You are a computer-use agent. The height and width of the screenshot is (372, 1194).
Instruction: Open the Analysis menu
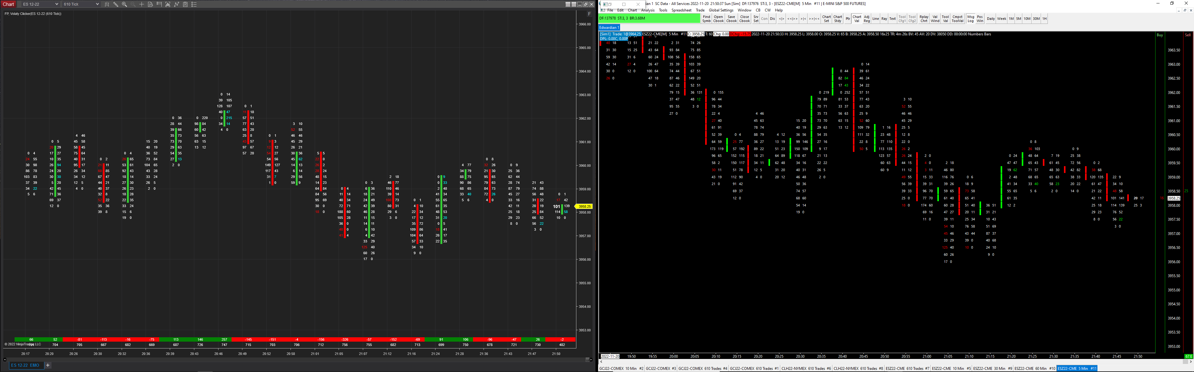click(648, 10)
